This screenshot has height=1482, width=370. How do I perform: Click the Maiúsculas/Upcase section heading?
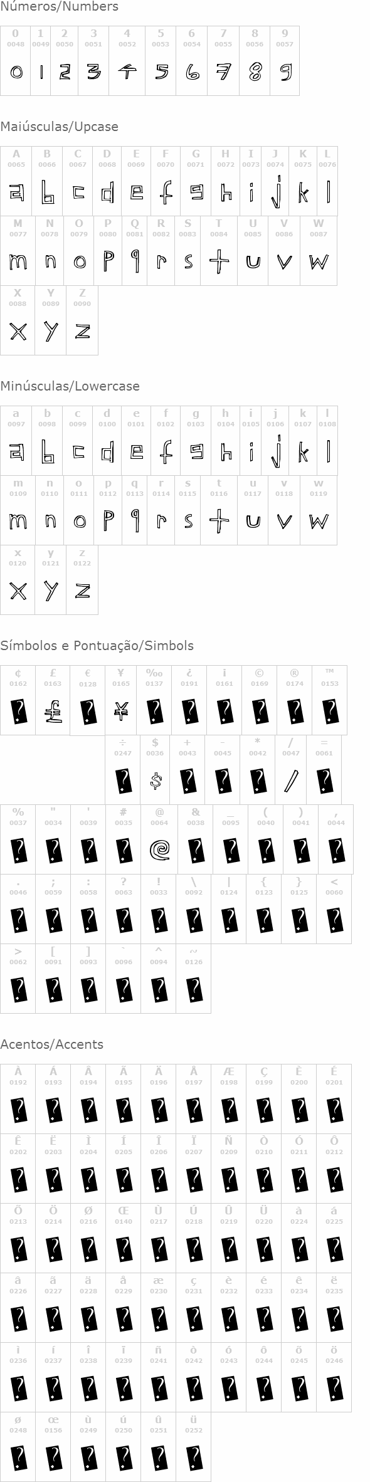pyautogui.click(x=59, y=127)
